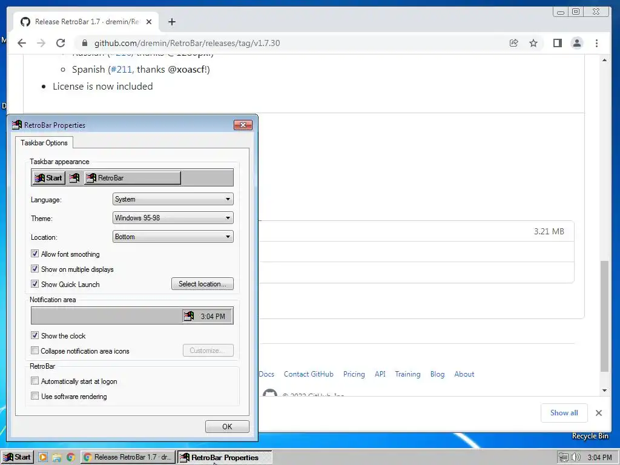Screen dimensions: 620x465
Task: Click the RetroBar Properties taskbar button
Action: click(x=224, y=457)
